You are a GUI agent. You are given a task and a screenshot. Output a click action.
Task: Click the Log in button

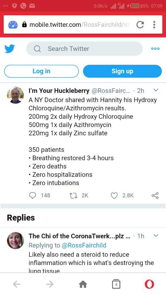point(41,71)
